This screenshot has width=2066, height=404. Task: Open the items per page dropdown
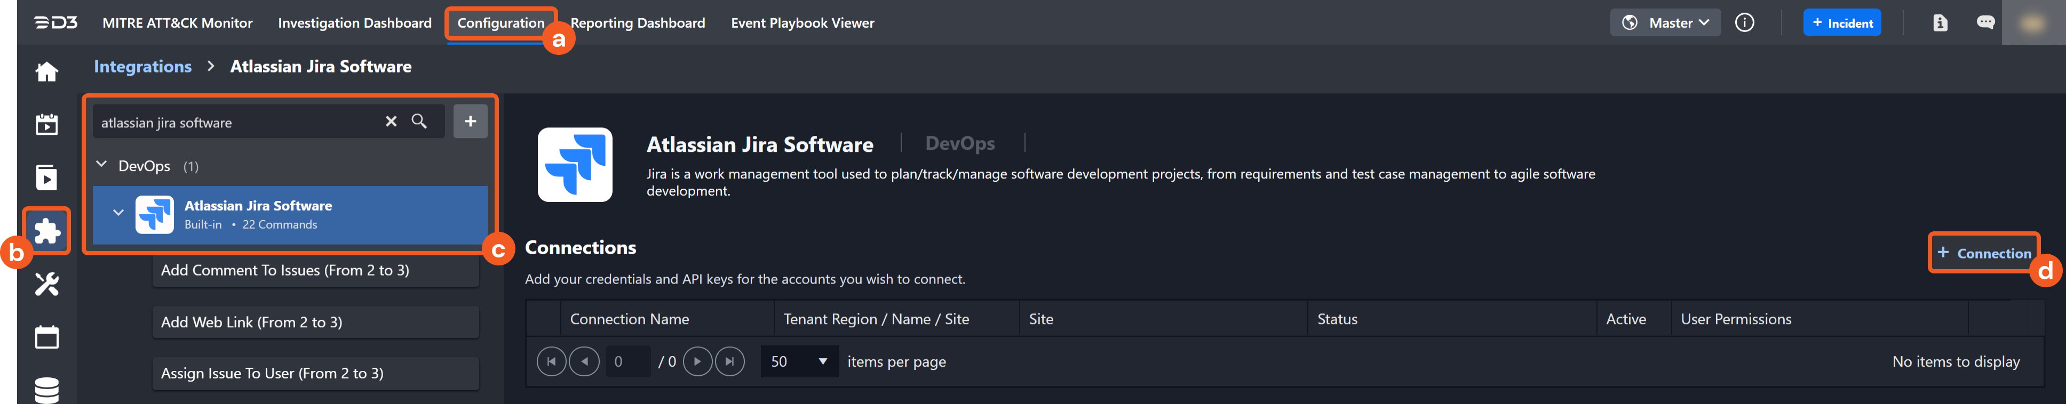point(799,361)
